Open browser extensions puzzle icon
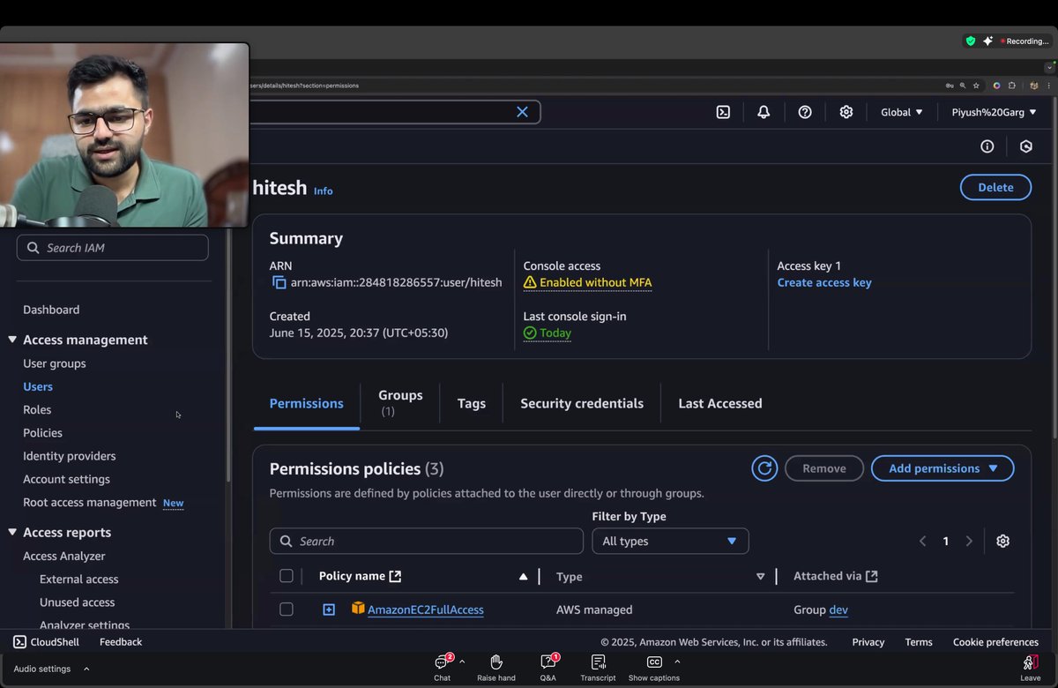The width and height of the screenshot is (1058, 688). pos(1011,86)
